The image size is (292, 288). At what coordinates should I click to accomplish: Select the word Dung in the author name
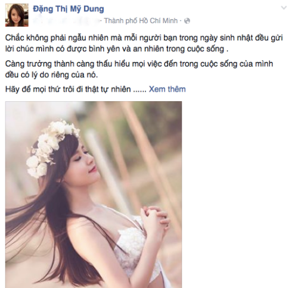94,9
